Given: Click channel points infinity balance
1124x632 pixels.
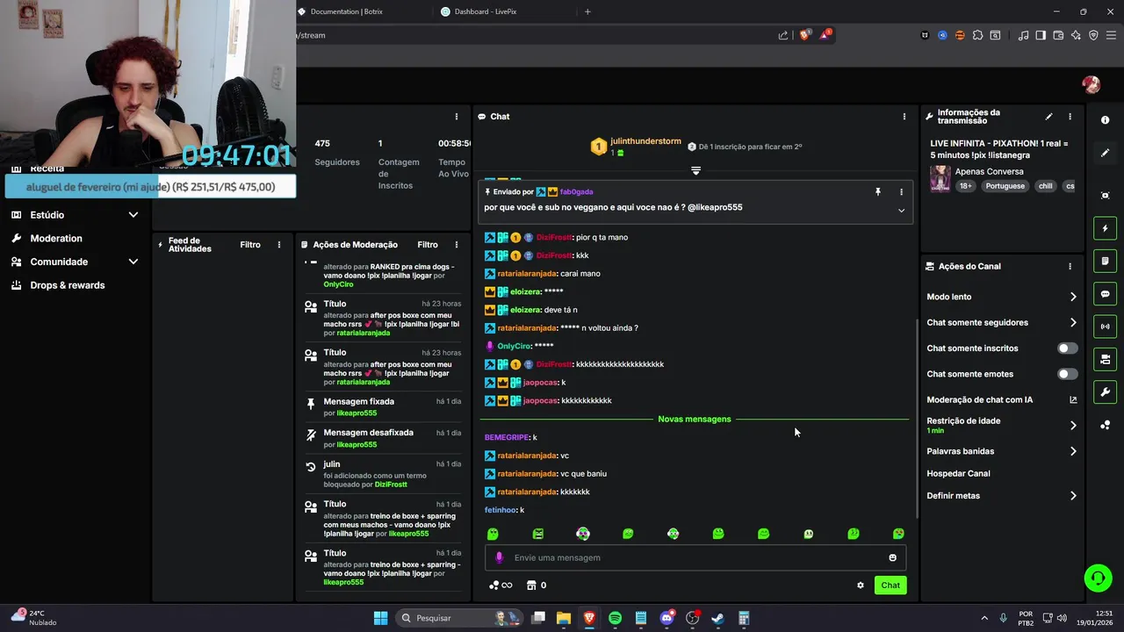Looking at the screenshot, I should click(501, 585).
